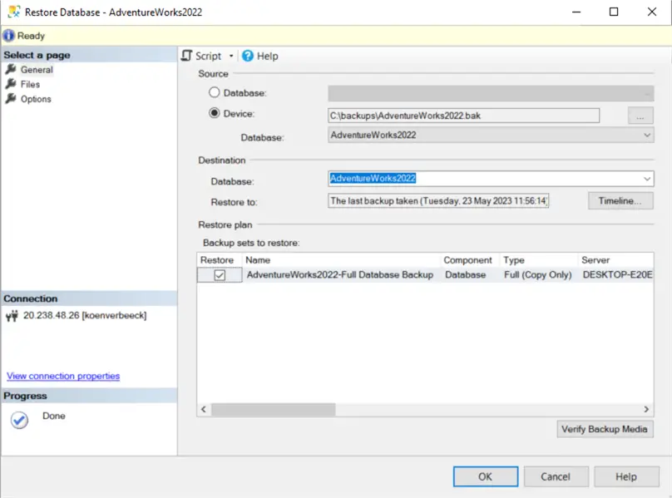
Task: Click the ellipsis browse button for device
Action: pyautogui.click(x=640, y=116)
